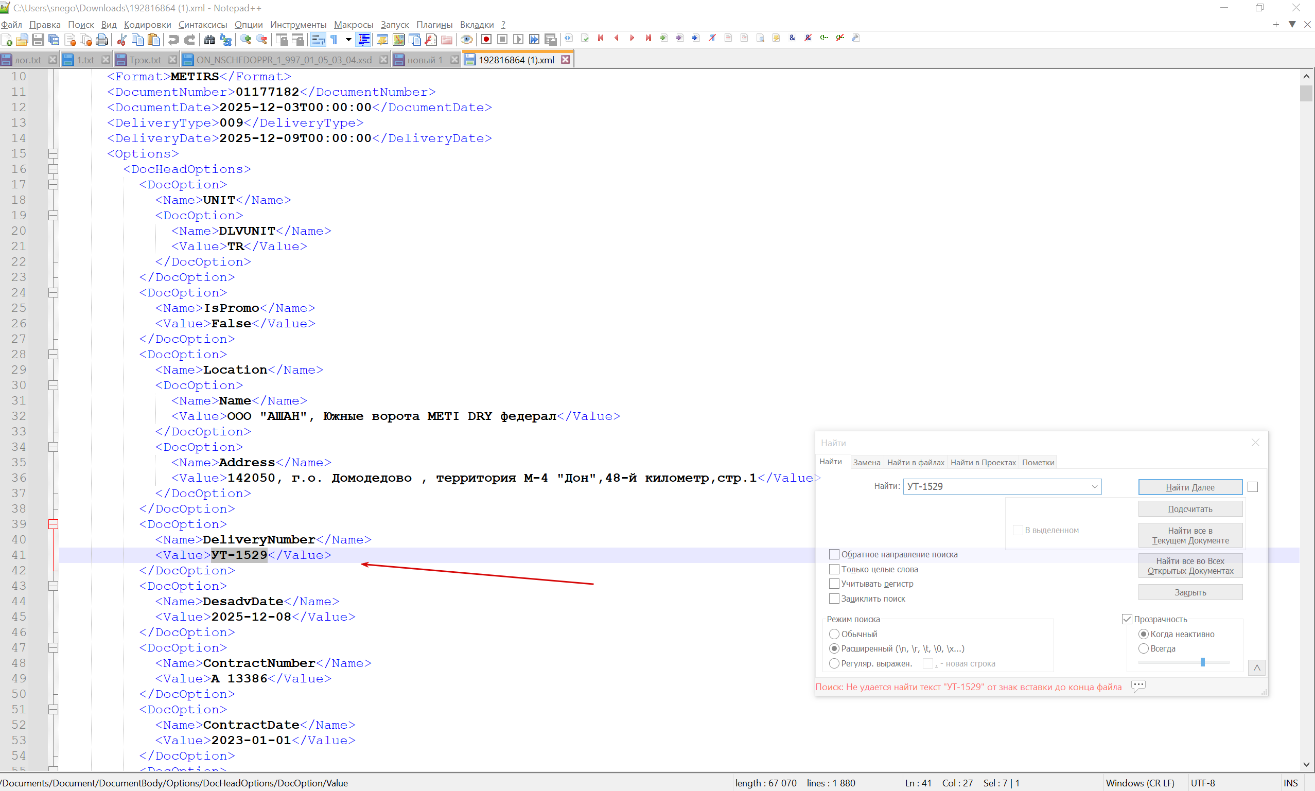Viewport: 1315px width, 791px height.
Task: Toggle the Word wrap toolbar icon
Action: pos(318,40)
